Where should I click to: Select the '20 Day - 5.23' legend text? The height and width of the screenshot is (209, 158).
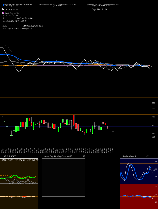(11, 6)
